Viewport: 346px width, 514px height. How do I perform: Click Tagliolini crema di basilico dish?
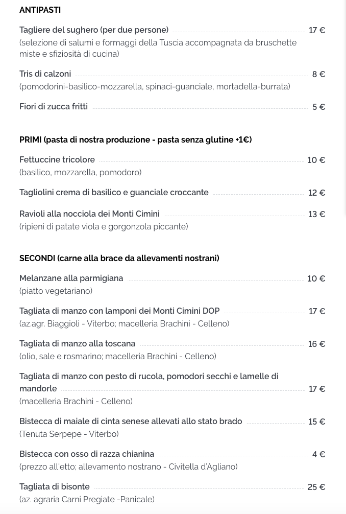(x=114, y=193)
